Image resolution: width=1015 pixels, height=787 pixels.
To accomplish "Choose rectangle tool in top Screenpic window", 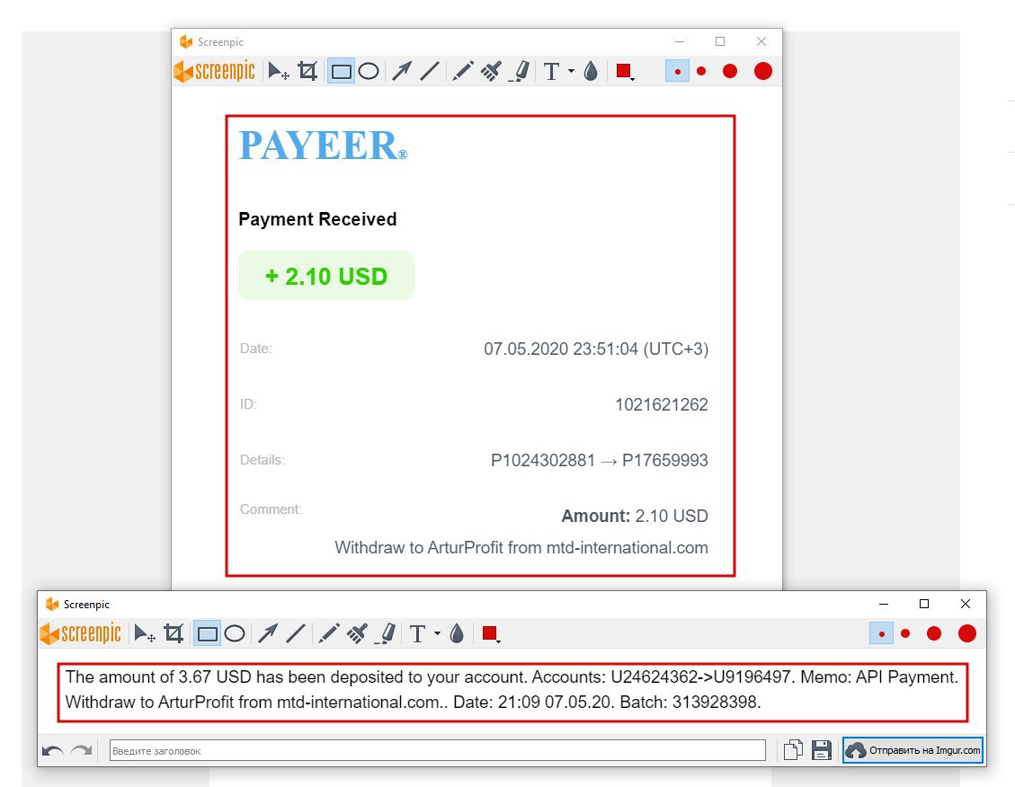I will [341, 71].
